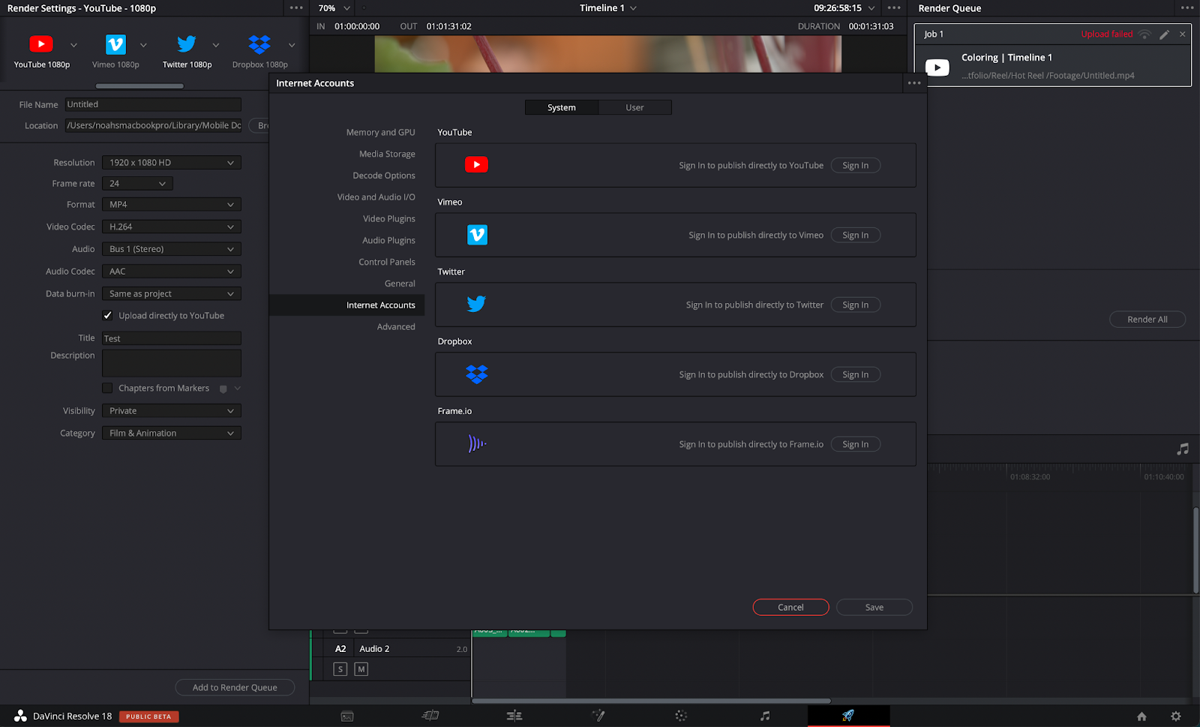Select Audio Plugins preferences
Viewport: 1200px width, 727px height.
tap(388, 241)
